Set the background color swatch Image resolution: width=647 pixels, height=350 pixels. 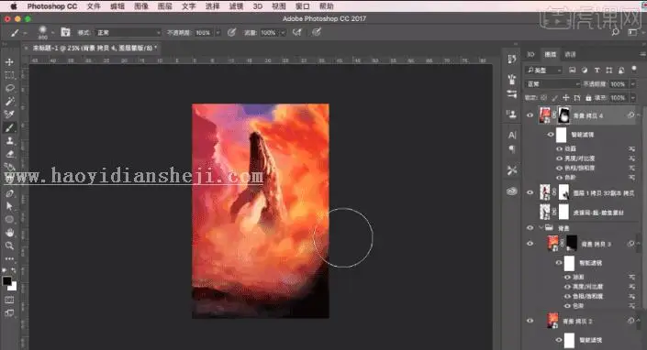coord(13,286)
